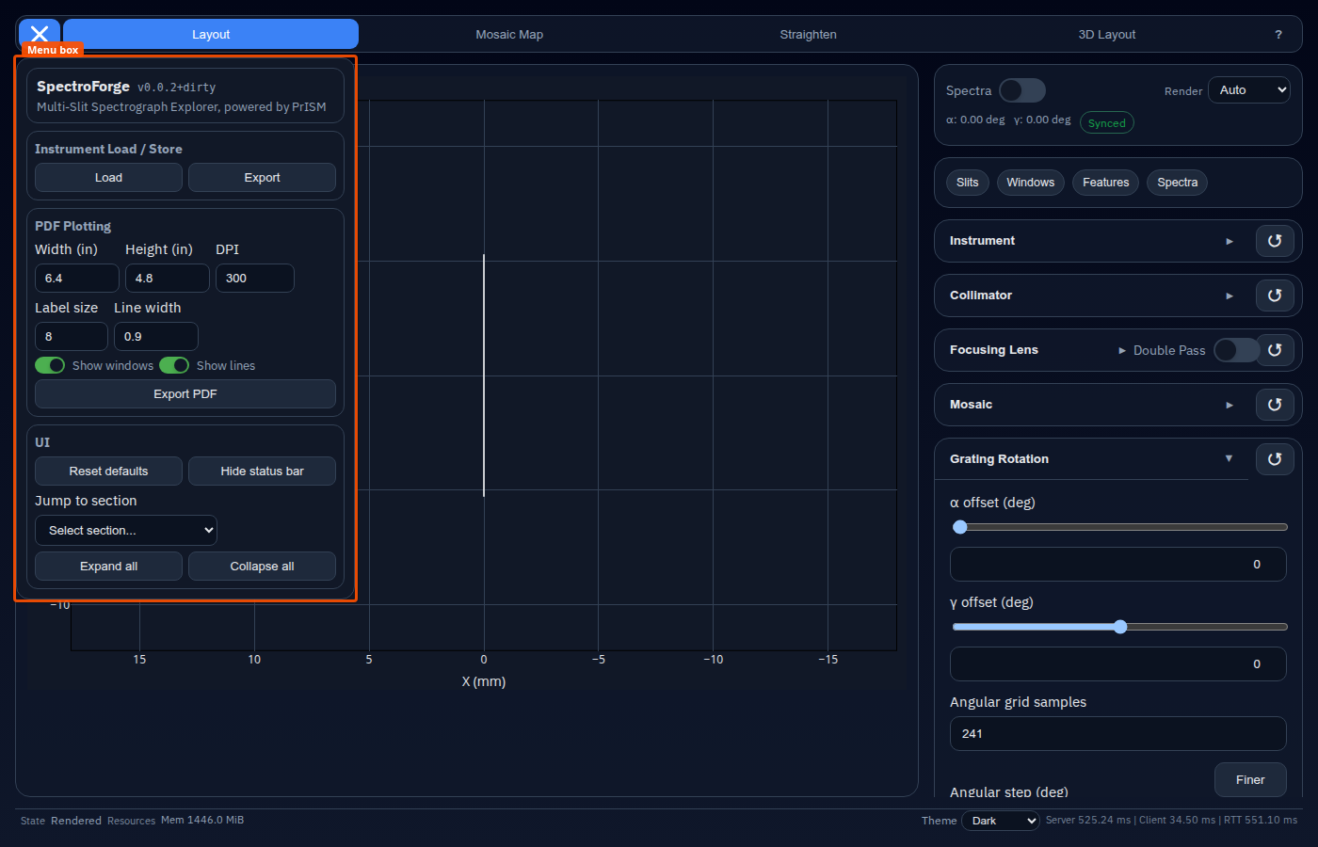Click Reset defaults

pyautogui.click(x=108, y=471)
